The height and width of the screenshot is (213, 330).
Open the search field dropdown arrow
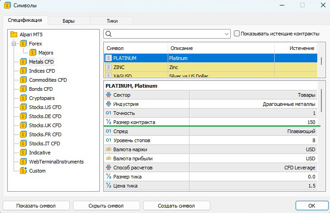227,34
